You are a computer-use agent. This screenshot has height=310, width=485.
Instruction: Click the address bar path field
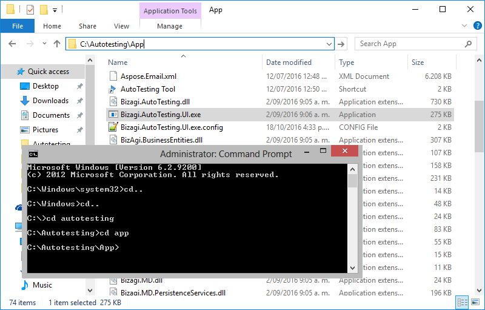(x=200, y=44)
